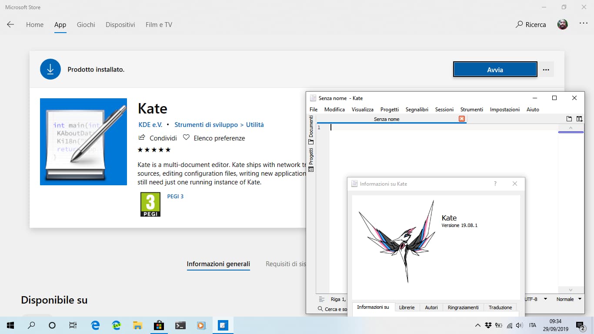Open the Progetti menu in menu bar
Viewport: 594px width, 334px height.
(390, 110)
